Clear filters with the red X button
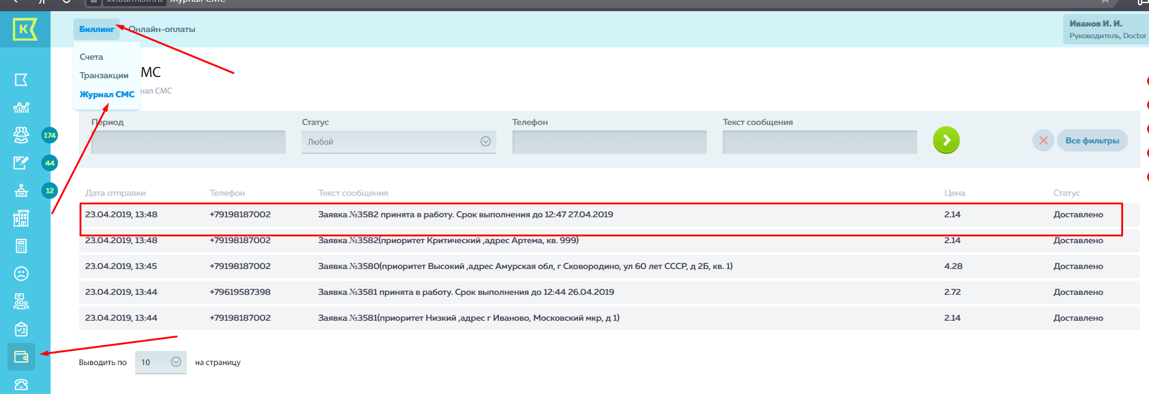The width and height of the screenshot is (1149, 394). tap(1043, 140)
